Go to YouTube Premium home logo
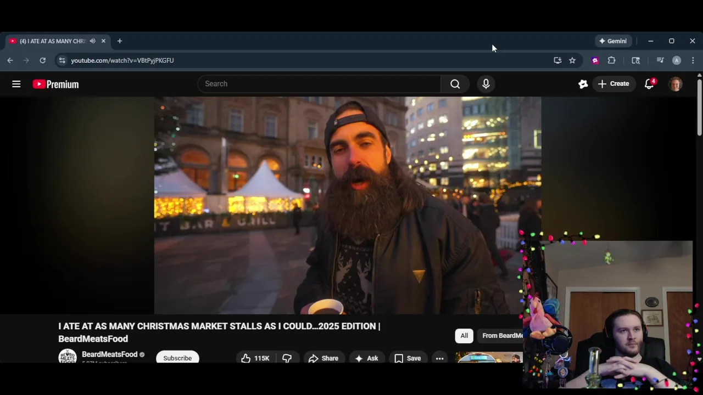Image resolution: width=703 pixels, height=395 pixels. pyautogui.click(x=55, y=84)
